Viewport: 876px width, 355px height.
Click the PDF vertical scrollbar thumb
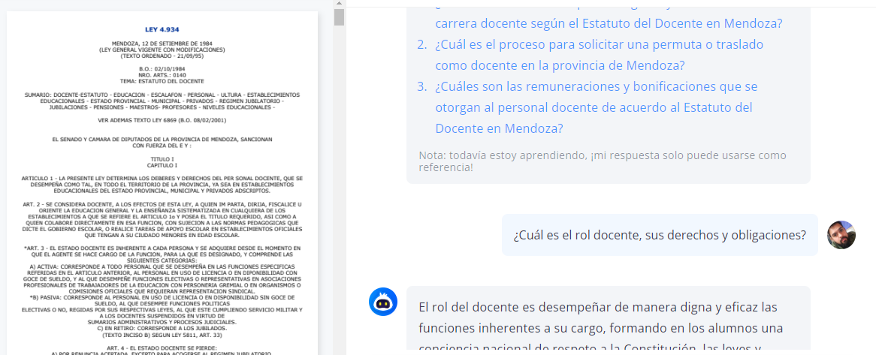[339, 17]
